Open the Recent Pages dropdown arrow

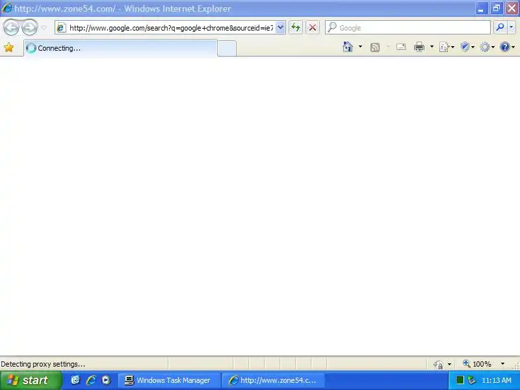[44, 28]
